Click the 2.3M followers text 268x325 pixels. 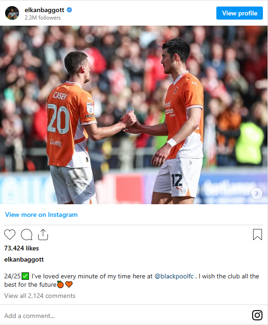[43, 18]
